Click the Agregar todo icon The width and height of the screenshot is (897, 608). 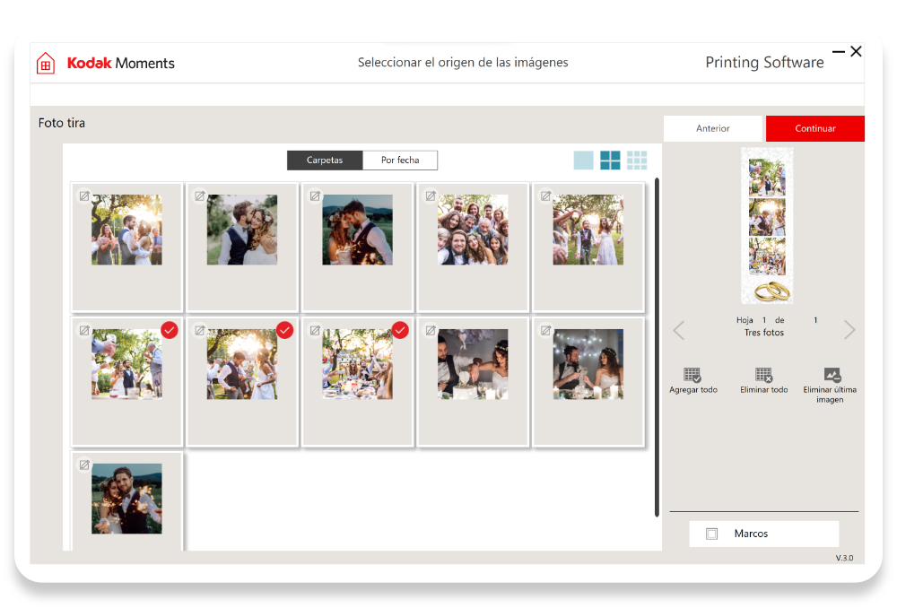pos(692,375)
